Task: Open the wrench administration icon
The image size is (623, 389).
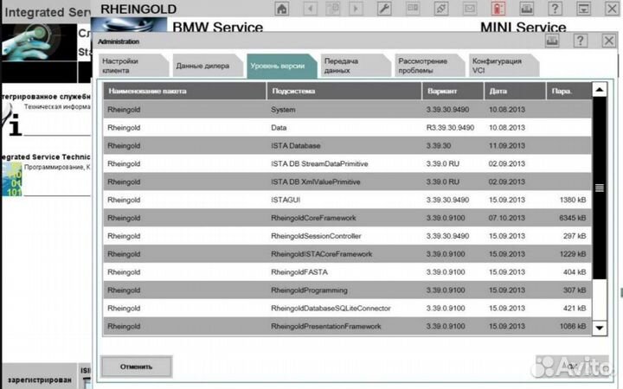Action: pyautogui.click(x=384, y=9)
